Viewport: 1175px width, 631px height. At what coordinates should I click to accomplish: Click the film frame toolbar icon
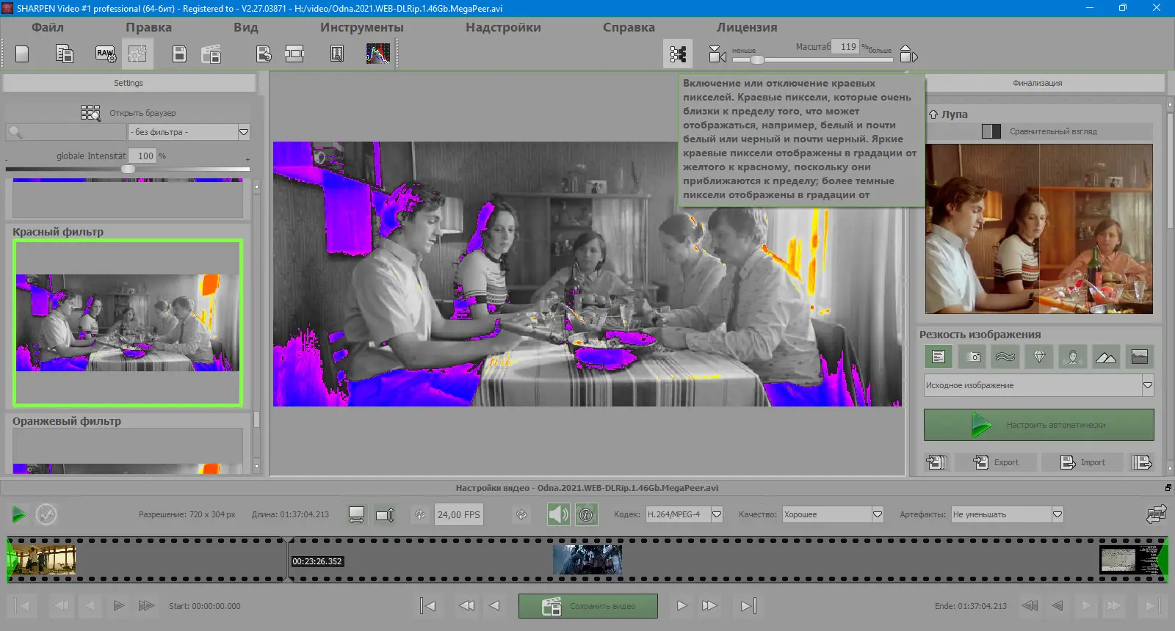[x=294, y=54]
